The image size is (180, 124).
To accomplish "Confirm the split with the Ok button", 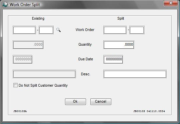I will click(75, 101).
